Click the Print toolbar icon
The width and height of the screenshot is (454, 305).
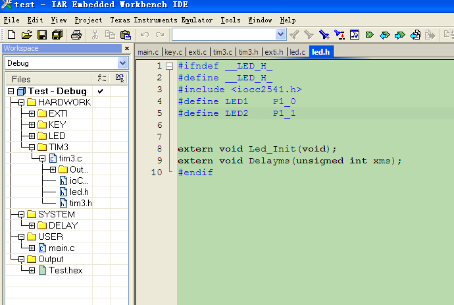[x=76, y=35]
